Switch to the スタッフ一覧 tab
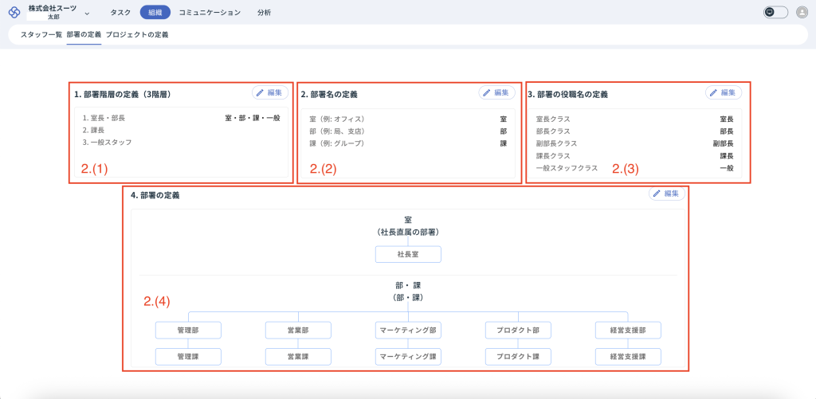 [x=41, y=35]
